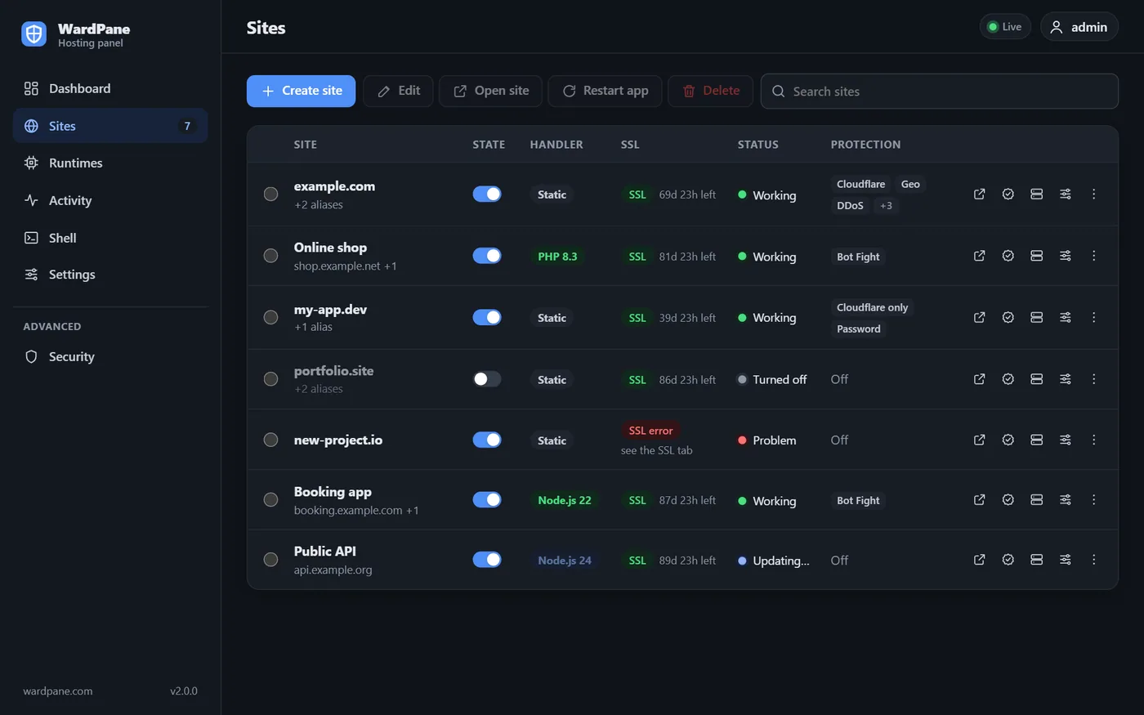Open Booking app external link icon
Viewport: 1144px width, 715px height.
pyautogui.click(x=979, y=500)
